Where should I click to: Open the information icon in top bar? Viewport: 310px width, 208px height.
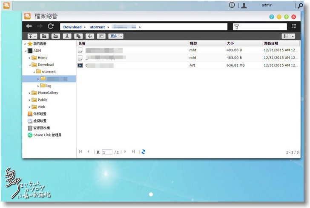click(x=232, y=5)
